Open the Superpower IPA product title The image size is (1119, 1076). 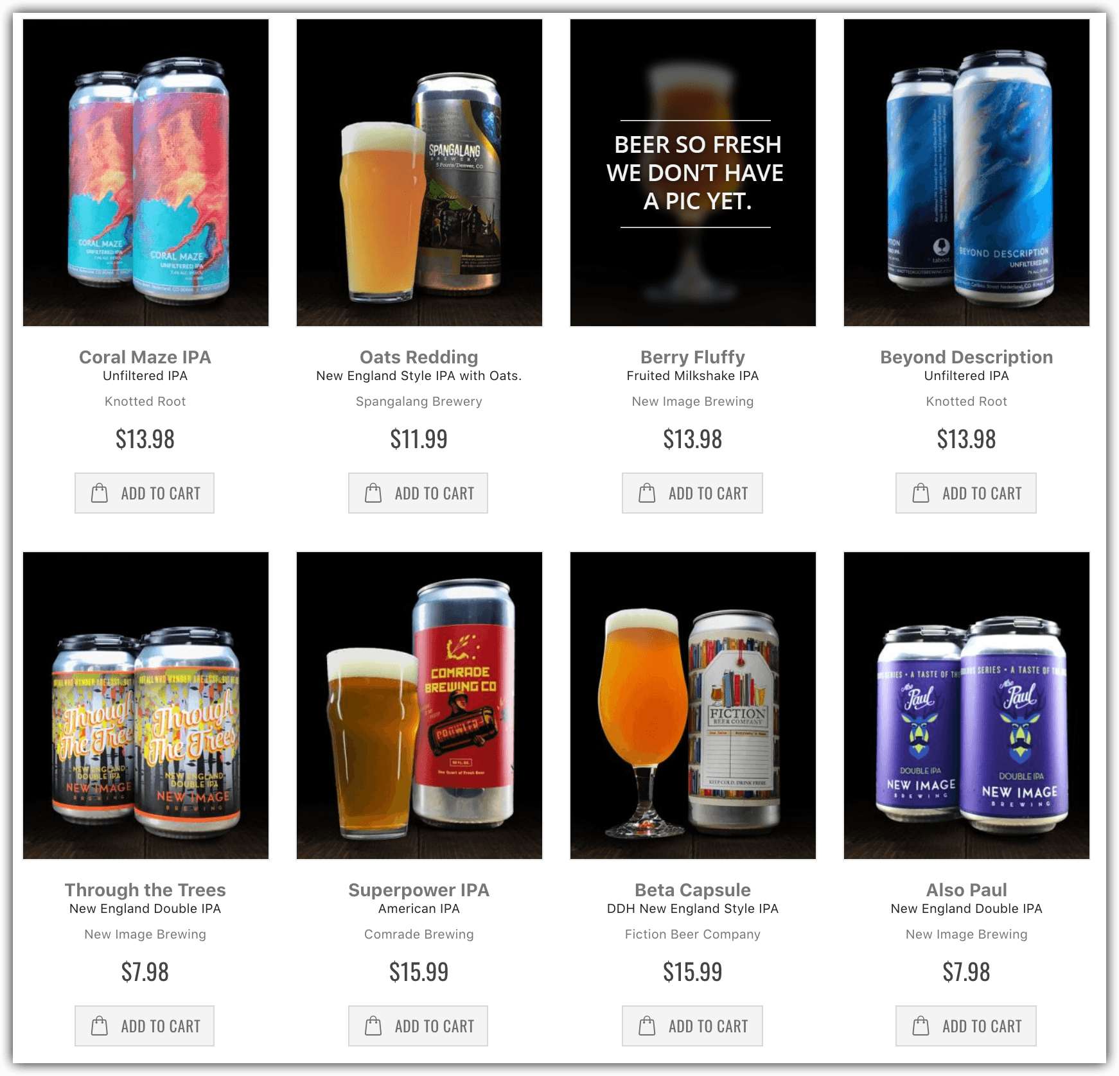coord(419,890)
